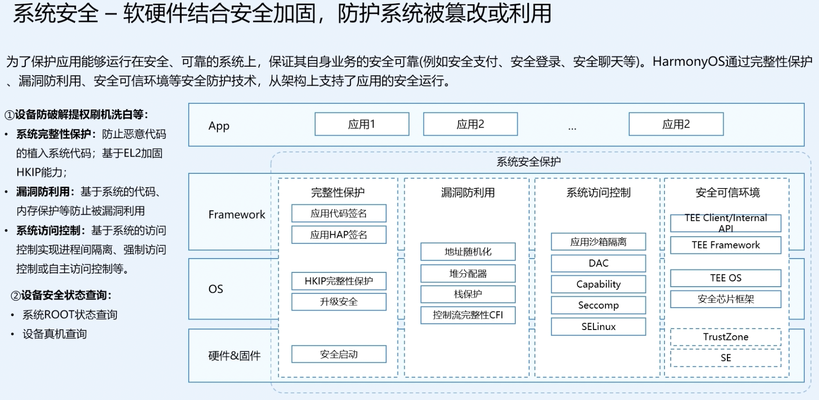Click the ②设备安全状态查询 heading
This screenshot has width=819, height=400.
pyautogui.click(x=61, y=295)
